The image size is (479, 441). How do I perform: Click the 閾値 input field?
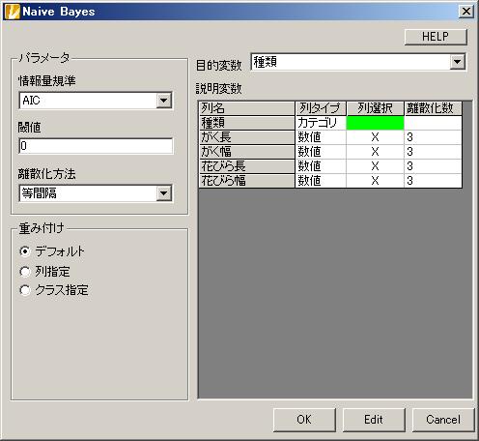point(96,146)
